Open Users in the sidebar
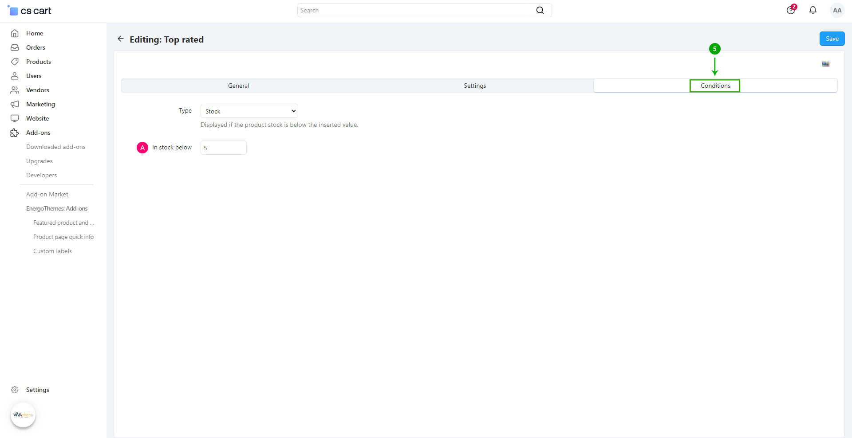 pyautogui.click(x=34, y=76)
